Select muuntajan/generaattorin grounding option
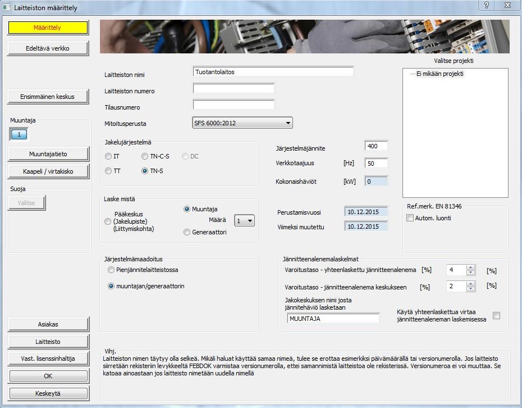This screenshot has height=408, width=522. point(111,287)
